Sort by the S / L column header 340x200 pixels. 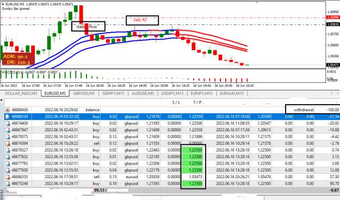(x=176, y=102)
